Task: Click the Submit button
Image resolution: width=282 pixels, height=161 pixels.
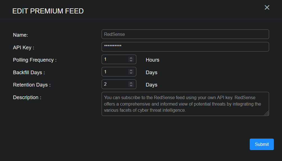Action: (262, 144)
